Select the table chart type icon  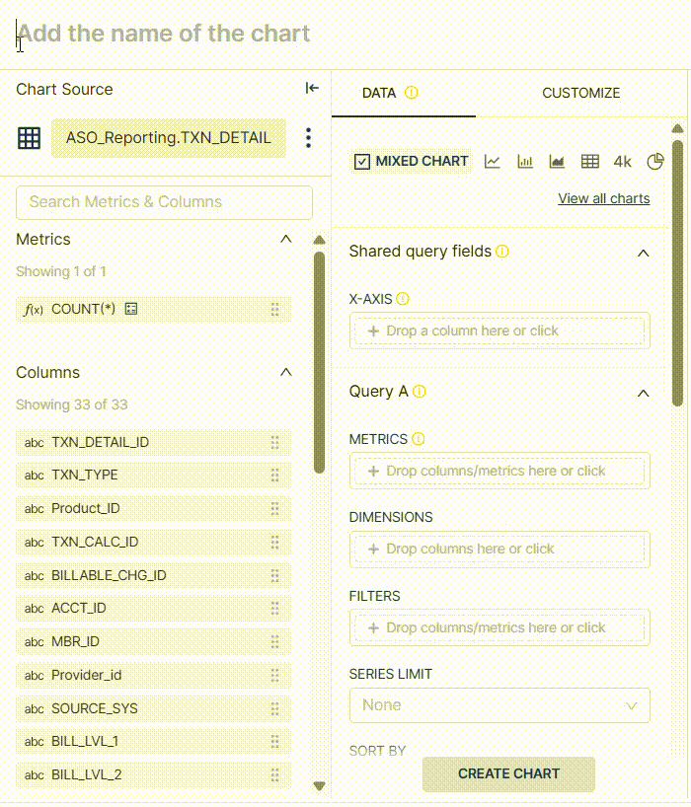pos(589,162)
